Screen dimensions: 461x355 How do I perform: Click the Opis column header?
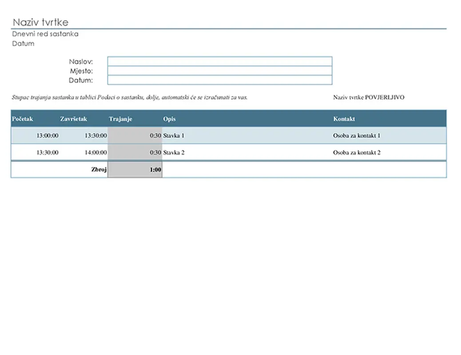tap(169, 119)
